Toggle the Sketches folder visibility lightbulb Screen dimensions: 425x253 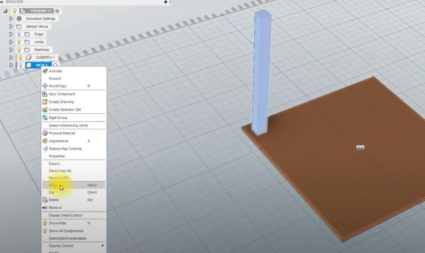coord(19,50)
